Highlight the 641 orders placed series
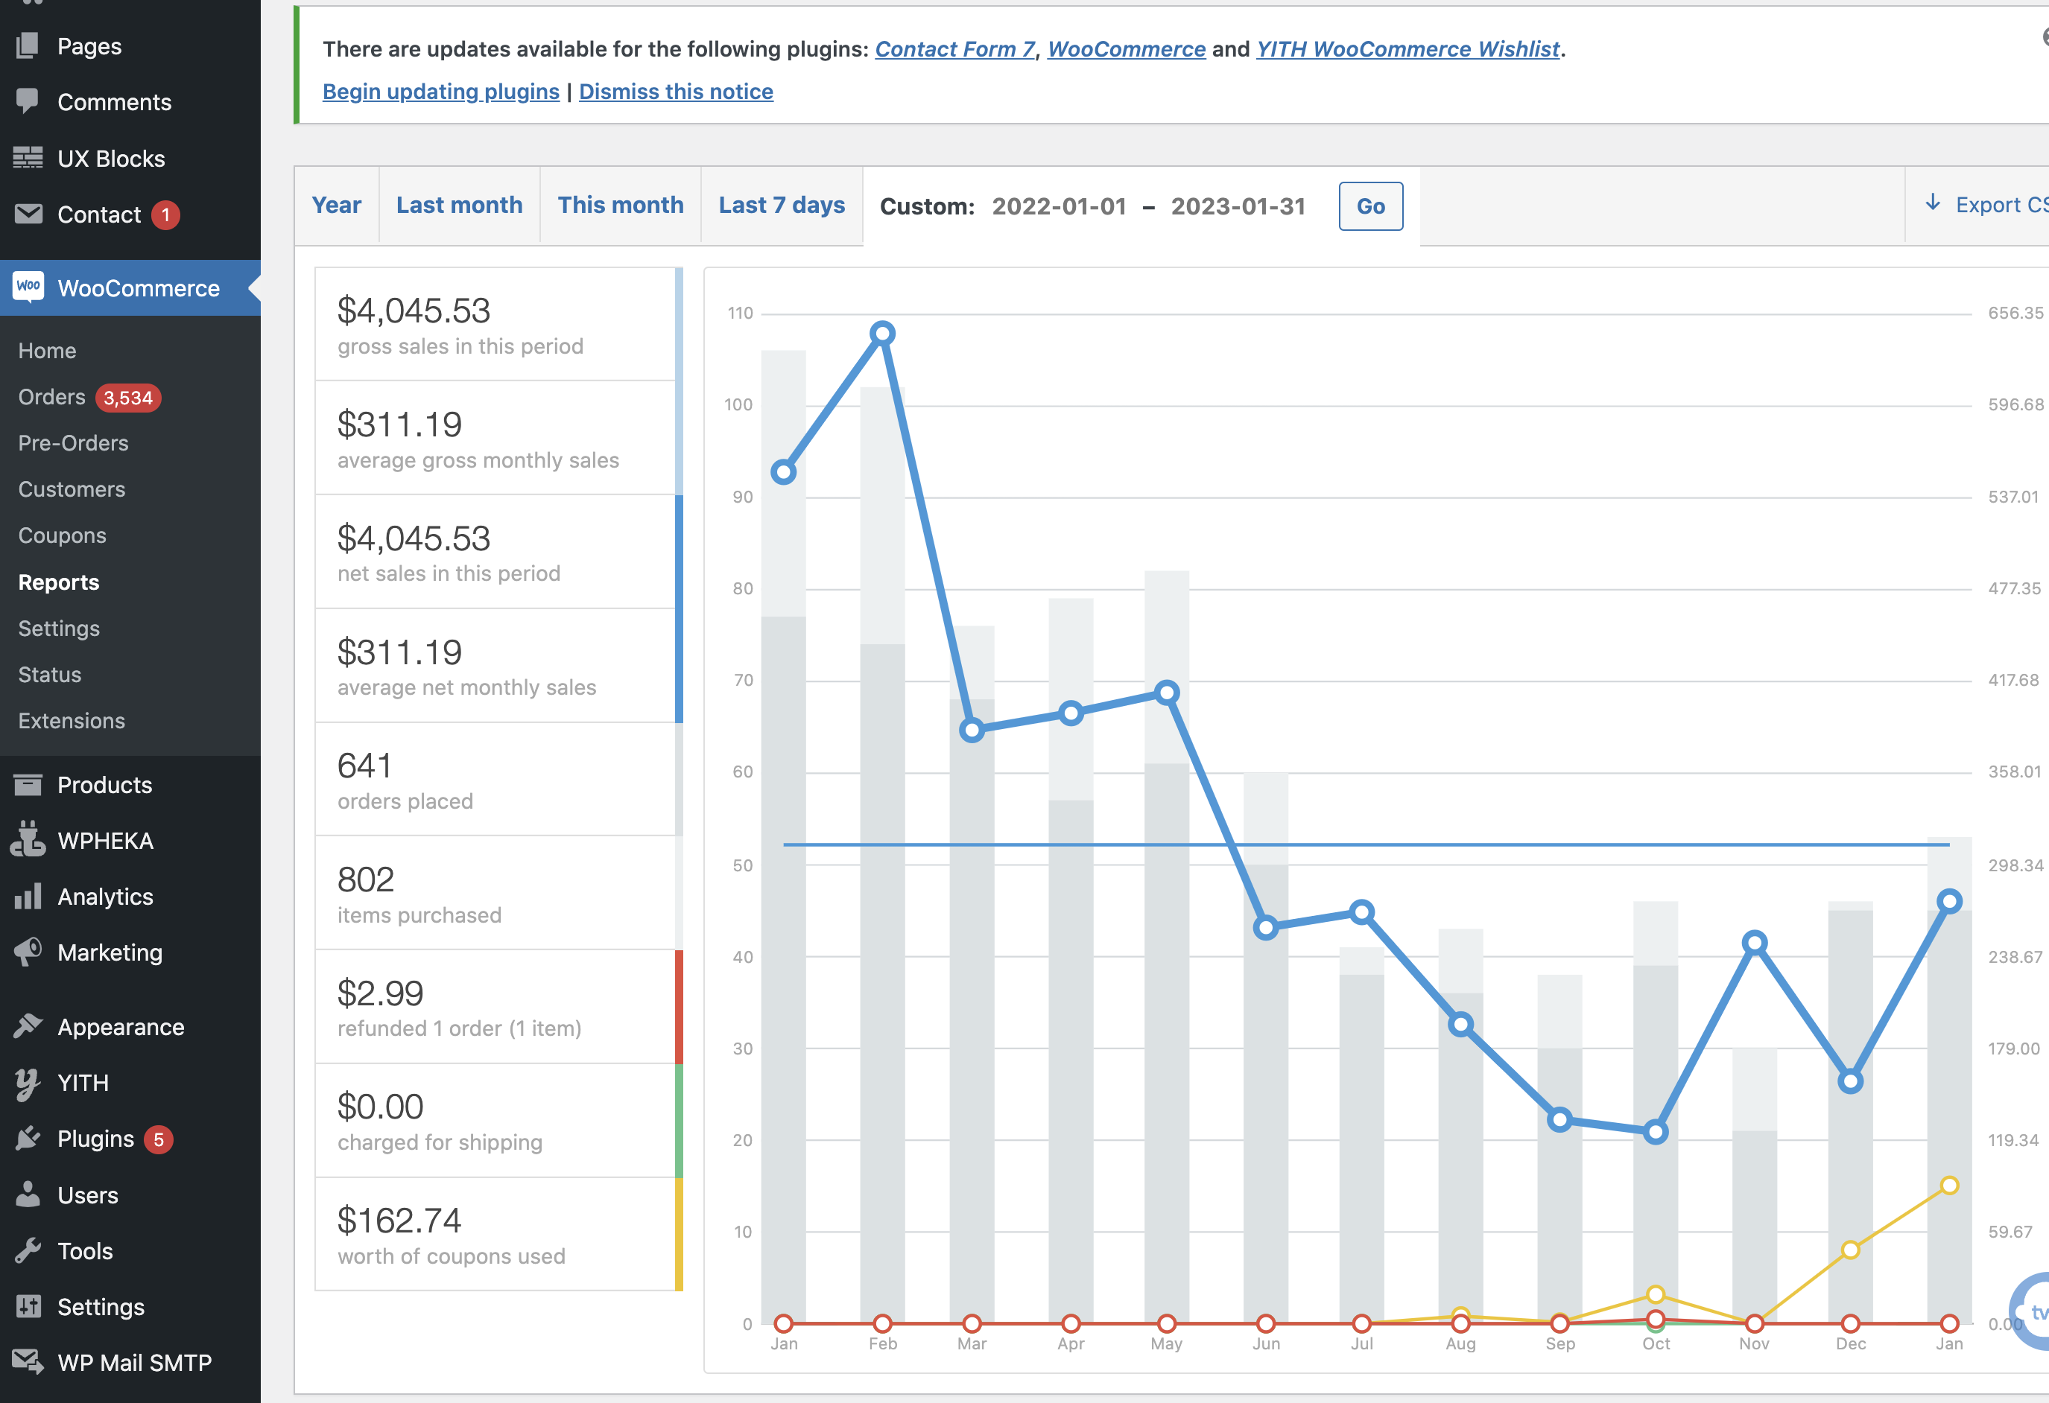 [x=499, y=779]
